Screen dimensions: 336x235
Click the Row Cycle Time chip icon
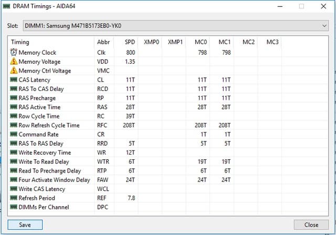[14, 116]
